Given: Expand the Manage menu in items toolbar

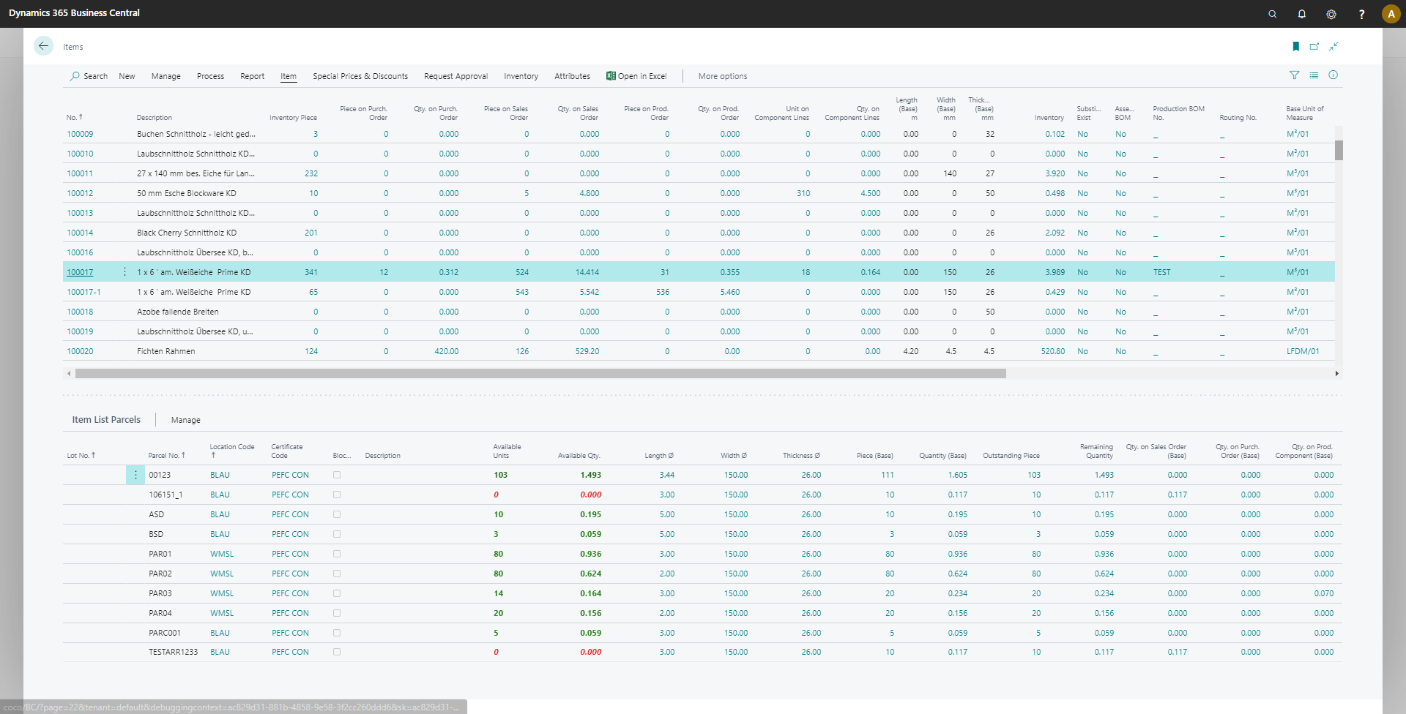Looking at the screenshot, I should click(x=165, y=76).
